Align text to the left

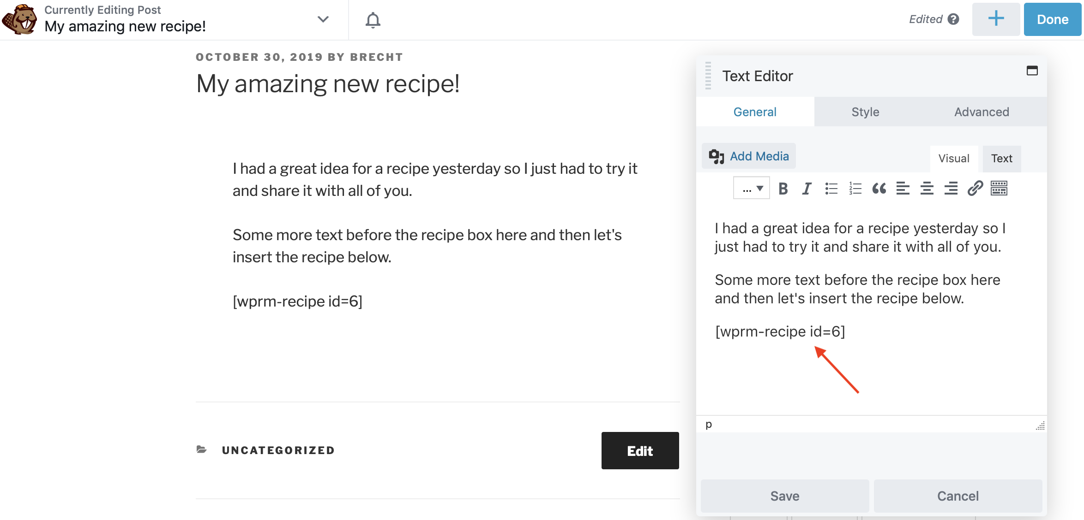(903, 189)
